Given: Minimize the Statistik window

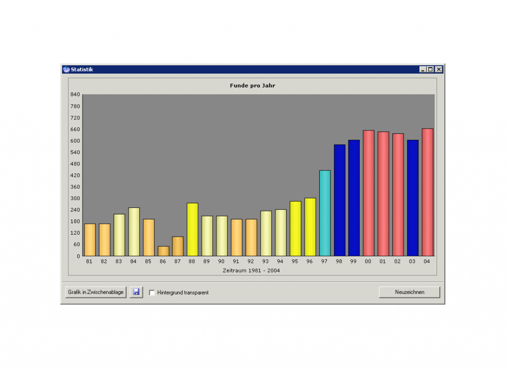Looking at the screenshot, I should click(423, 69).
